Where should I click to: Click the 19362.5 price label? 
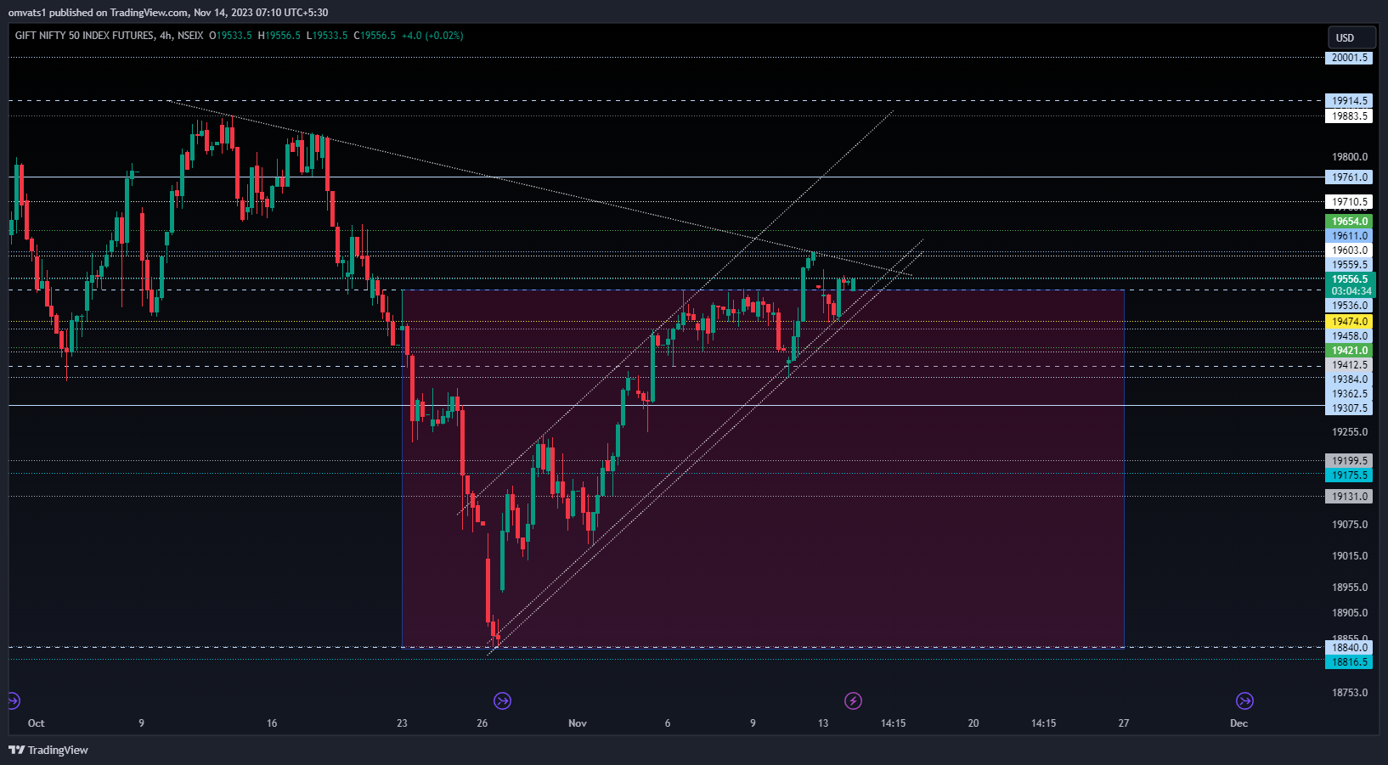[x=1349, y=394]
